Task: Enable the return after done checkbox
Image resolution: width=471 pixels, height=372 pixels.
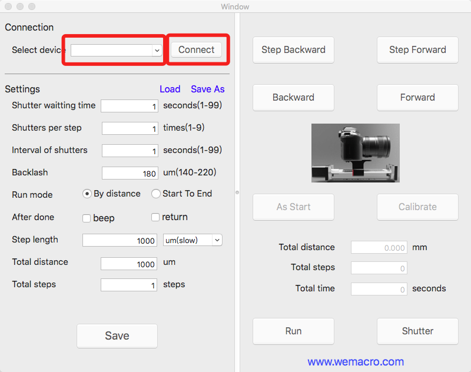Action: [155, 217]
